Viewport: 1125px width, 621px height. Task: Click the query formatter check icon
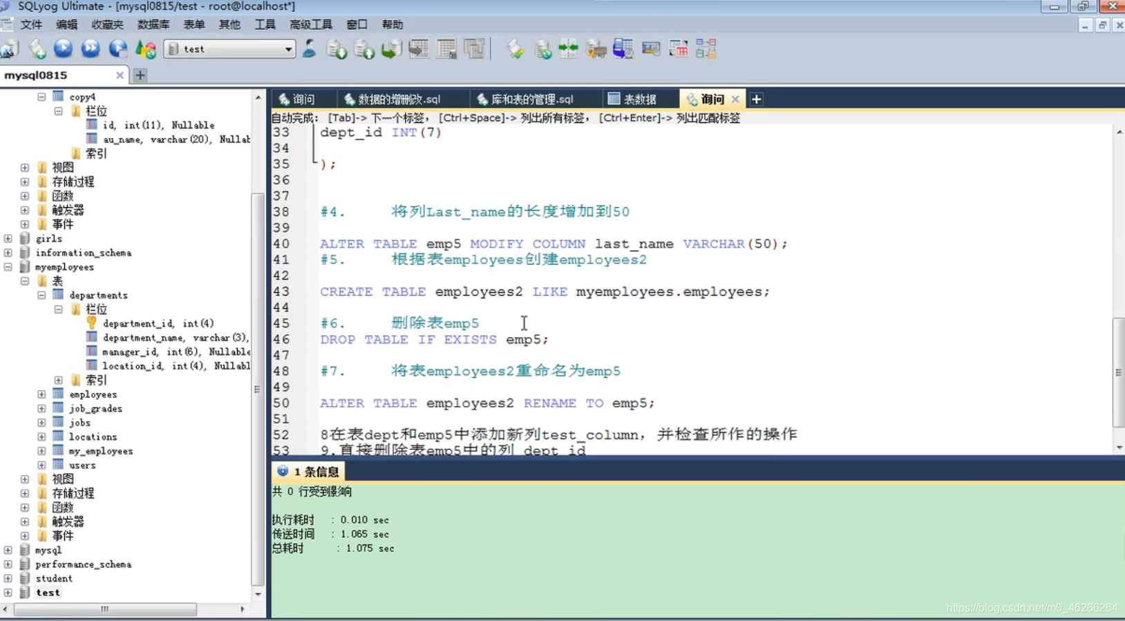516,49
